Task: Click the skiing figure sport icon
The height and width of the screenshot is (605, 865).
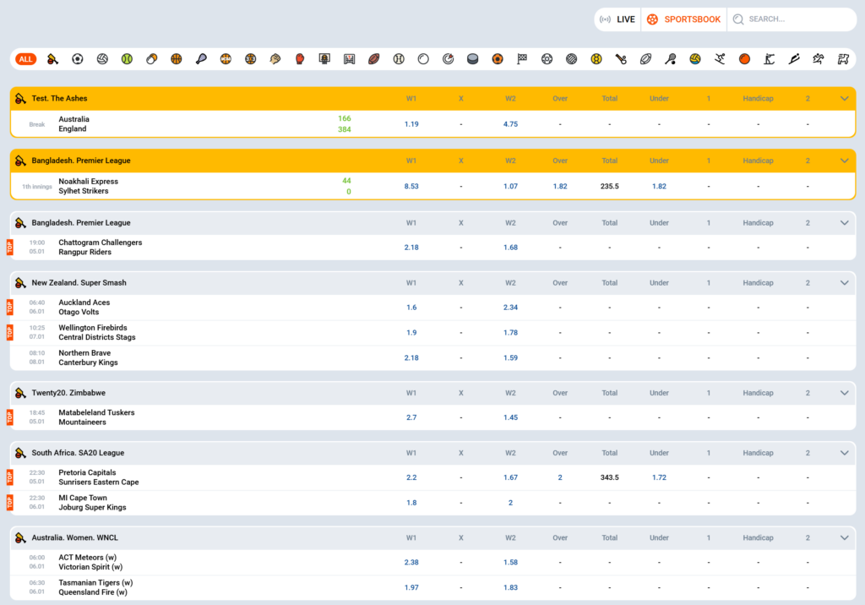Action: coord(719,59)
